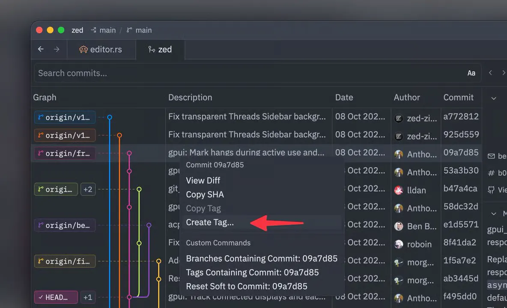Click the email envelope icon in details panel
Image resolution: width=507 pixels, height=308 pixels.
click(x=491, y=156)
